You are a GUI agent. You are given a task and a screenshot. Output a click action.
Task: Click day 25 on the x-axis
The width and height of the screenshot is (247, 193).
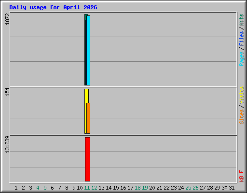click(x=188, y=188)
